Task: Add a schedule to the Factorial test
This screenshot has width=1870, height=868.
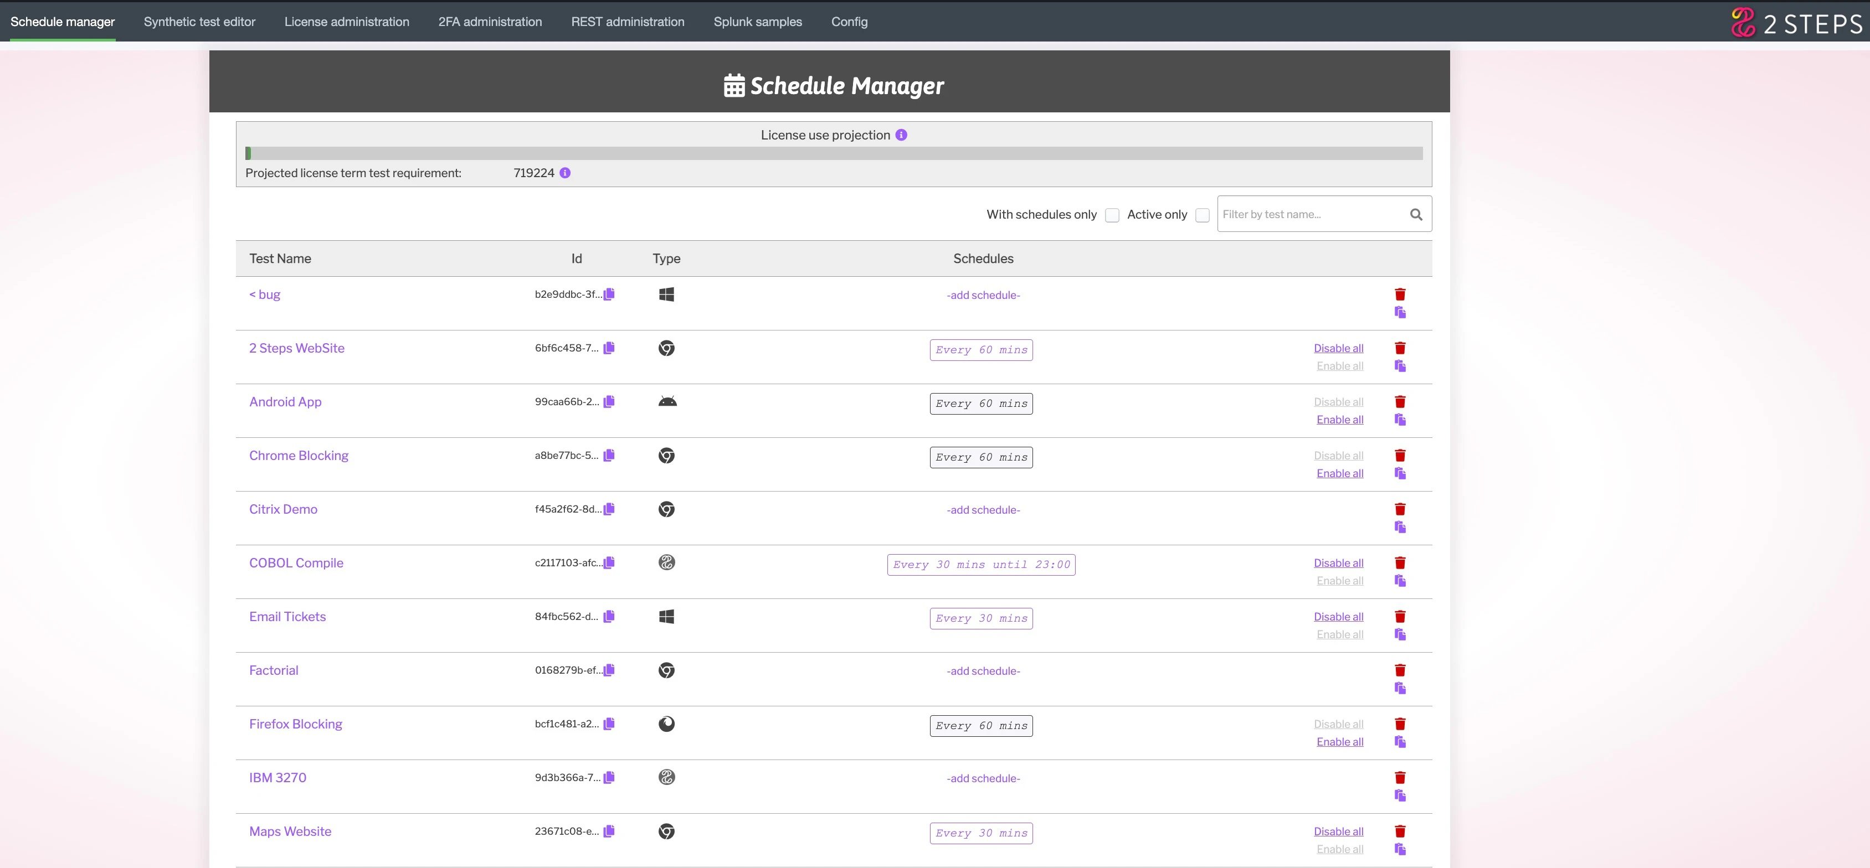Action: point(983,670)
